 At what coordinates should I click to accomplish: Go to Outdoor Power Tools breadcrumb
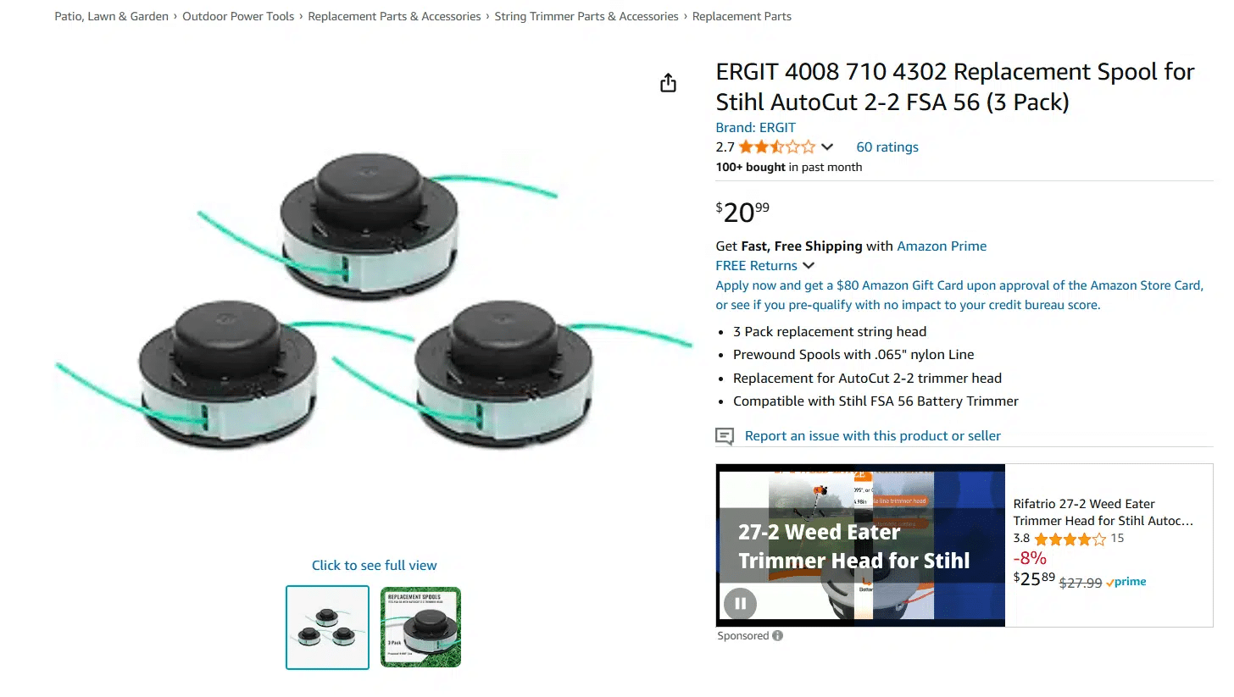pos(238,16)
